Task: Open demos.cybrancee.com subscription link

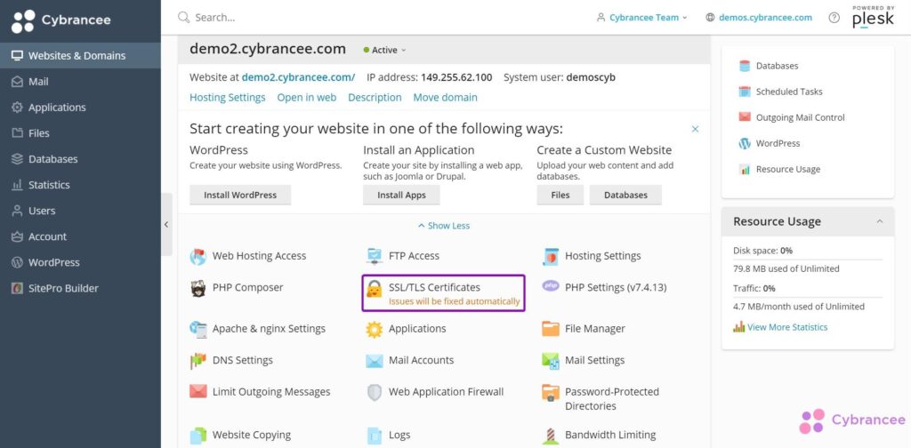Action: (765, 18)
